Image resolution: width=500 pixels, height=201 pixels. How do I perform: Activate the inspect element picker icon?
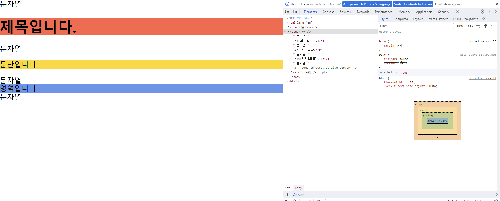[x=287, y=12]
